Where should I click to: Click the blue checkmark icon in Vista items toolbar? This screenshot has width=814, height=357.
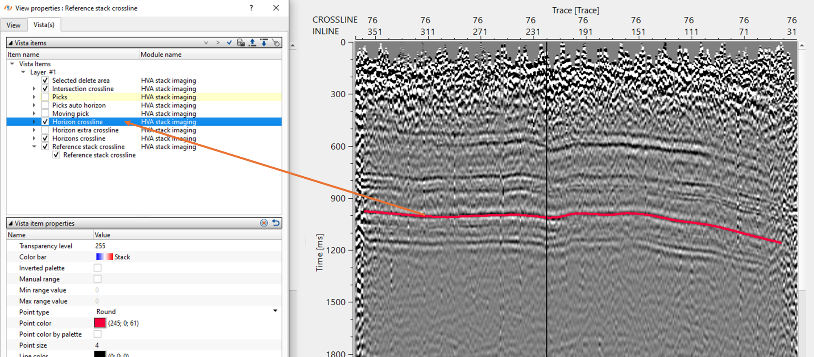point(229,43)
